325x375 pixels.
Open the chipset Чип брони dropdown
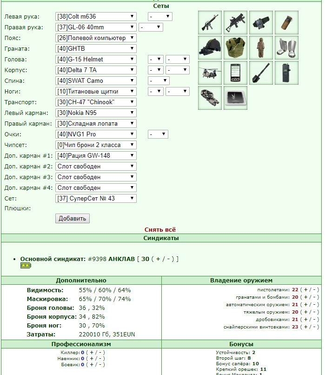coord(96,145)
